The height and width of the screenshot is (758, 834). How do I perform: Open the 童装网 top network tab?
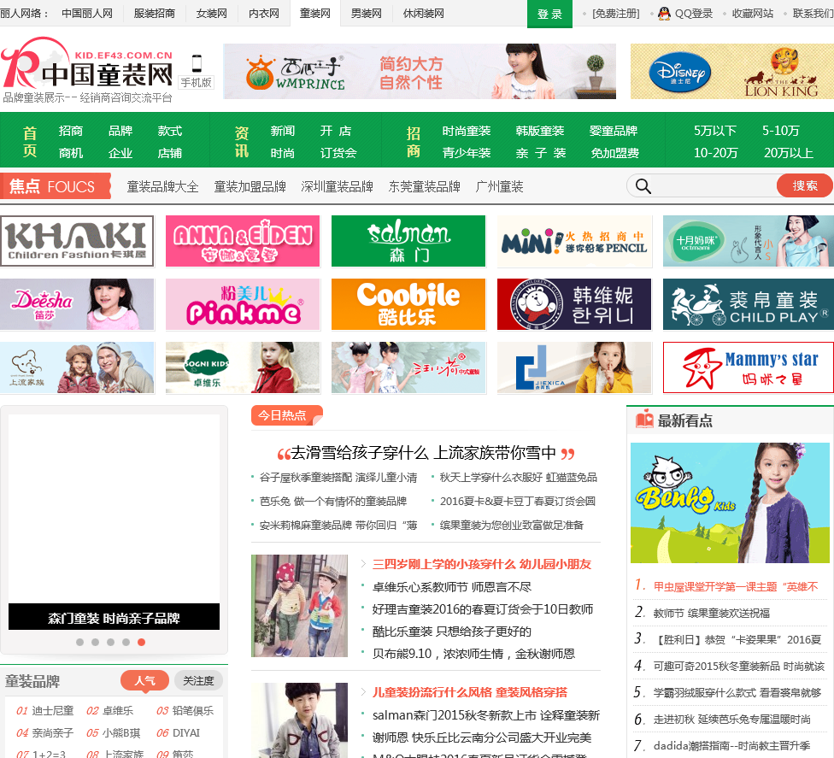pyautogui.click(x=314, y=14)
